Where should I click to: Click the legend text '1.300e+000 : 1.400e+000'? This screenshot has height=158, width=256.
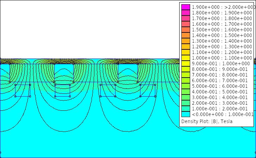222,41
